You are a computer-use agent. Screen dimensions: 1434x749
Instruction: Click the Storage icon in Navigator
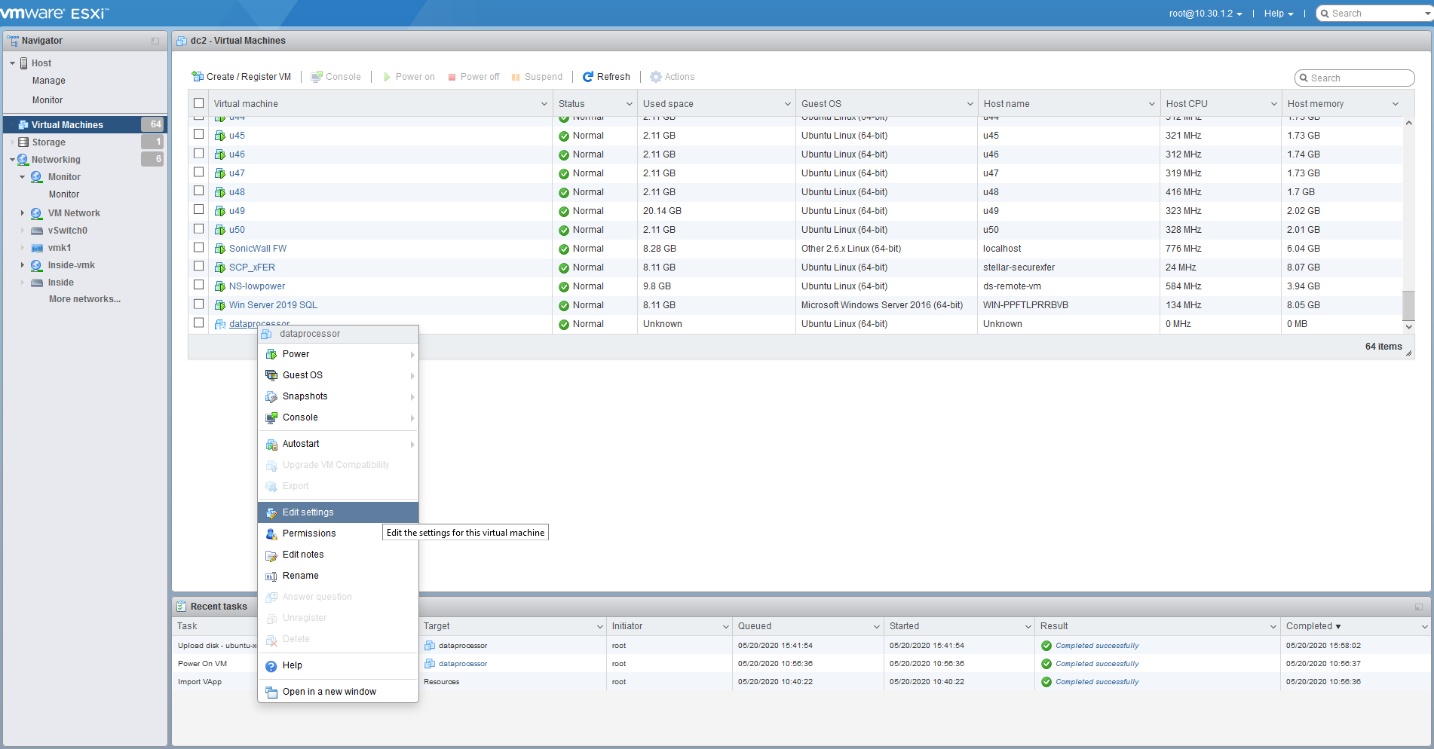pos(23,142)
